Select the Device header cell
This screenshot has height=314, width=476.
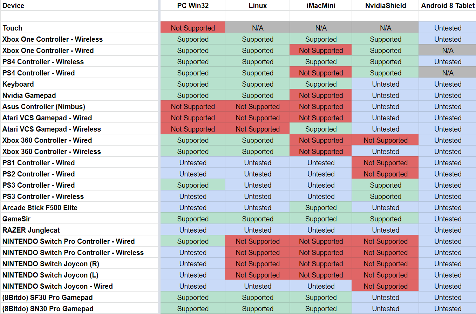pos(13,6)
